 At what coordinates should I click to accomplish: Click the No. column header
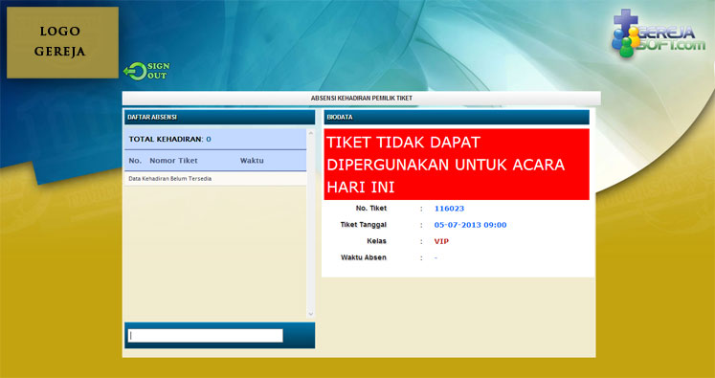pos(135,161)
